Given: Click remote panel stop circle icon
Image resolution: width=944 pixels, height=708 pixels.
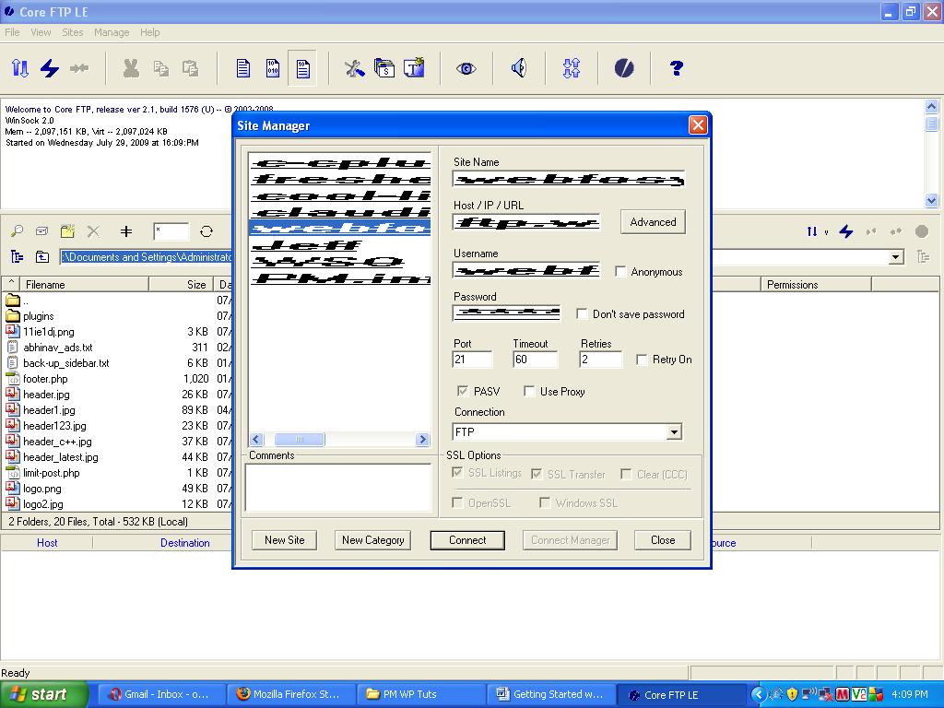Looking at the screenshot, I should (x=921, y=231).
